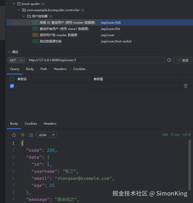Click the clear response (broom) icon
Image resolution: width=193 pixels, height=203 pixels.
click(14, 135)
